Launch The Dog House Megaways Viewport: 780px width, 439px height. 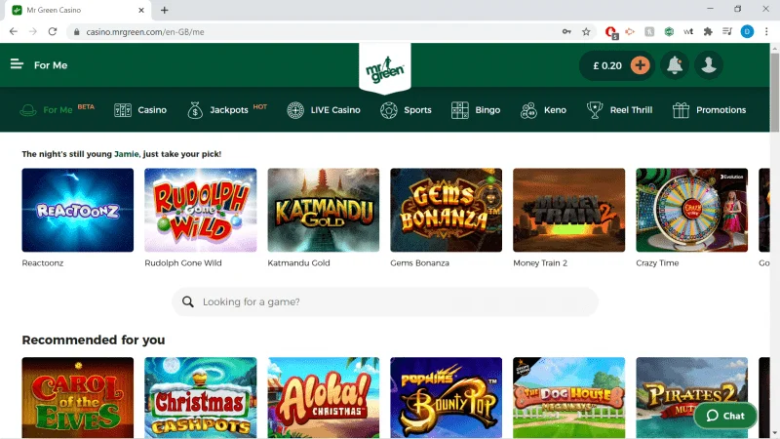pyautogui.click(x=569, y=398)
